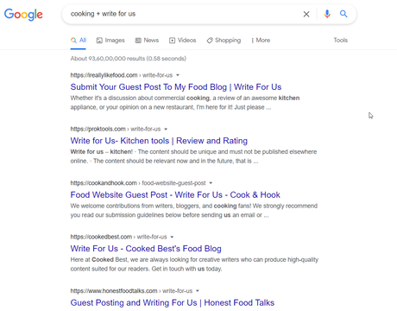The width and height of the screenshot is (397, 311).
Task: Go to the Google home logo
Action: pos(23,15)
